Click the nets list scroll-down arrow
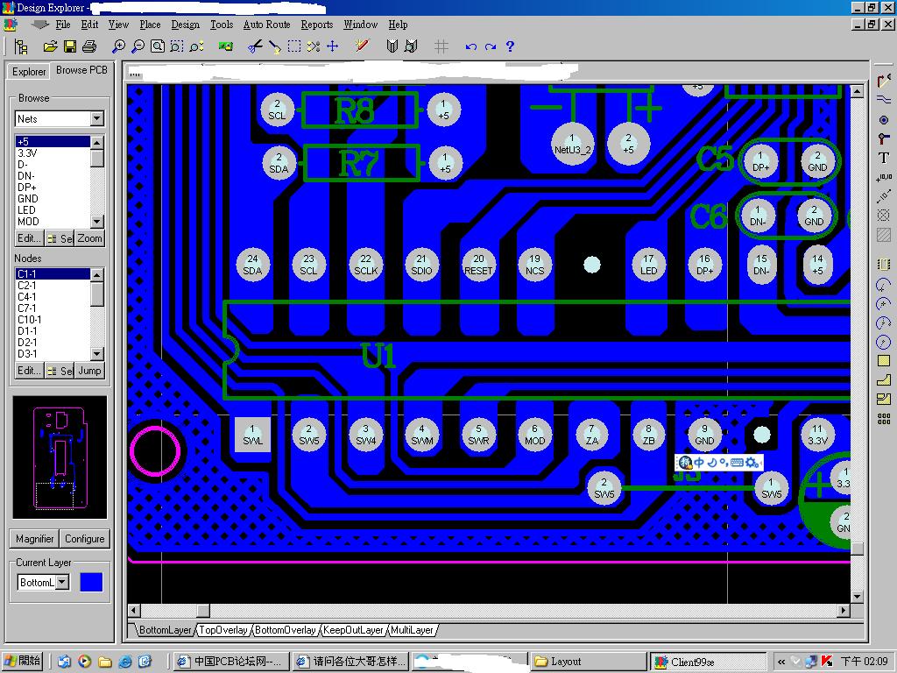Image resolution: width=897 pixels, height=673 pixels. tap(97, 221)
